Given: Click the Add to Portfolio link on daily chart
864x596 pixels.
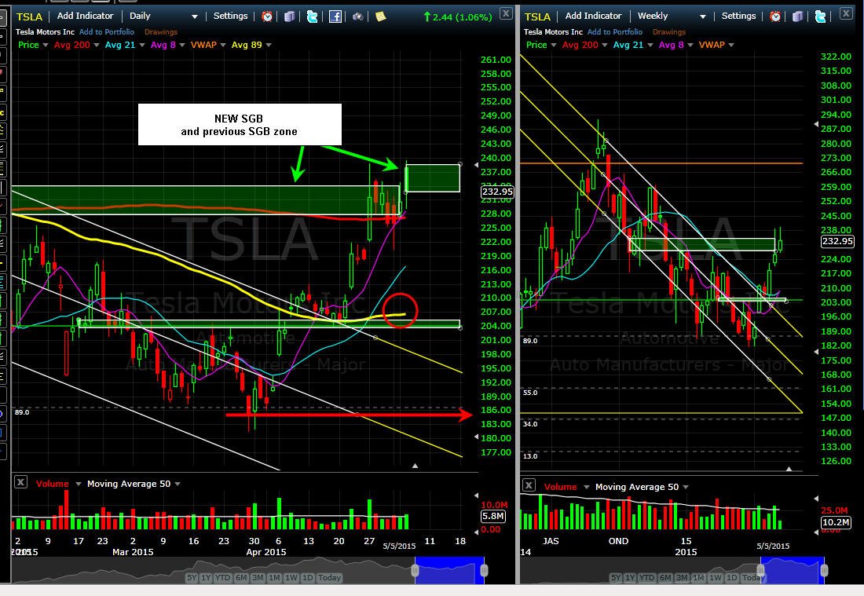Looking at the screenshot, I should [x=107, y=32].
